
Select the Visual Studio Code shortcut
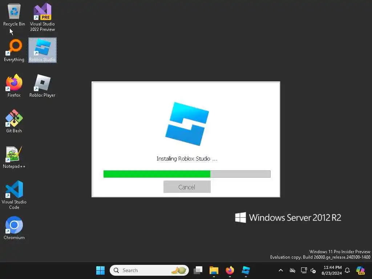point(14,195)
